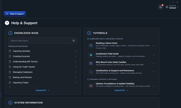
Task: Expand All in Tutorials panel
Action: pyautogui.click(x=121, y=90)
